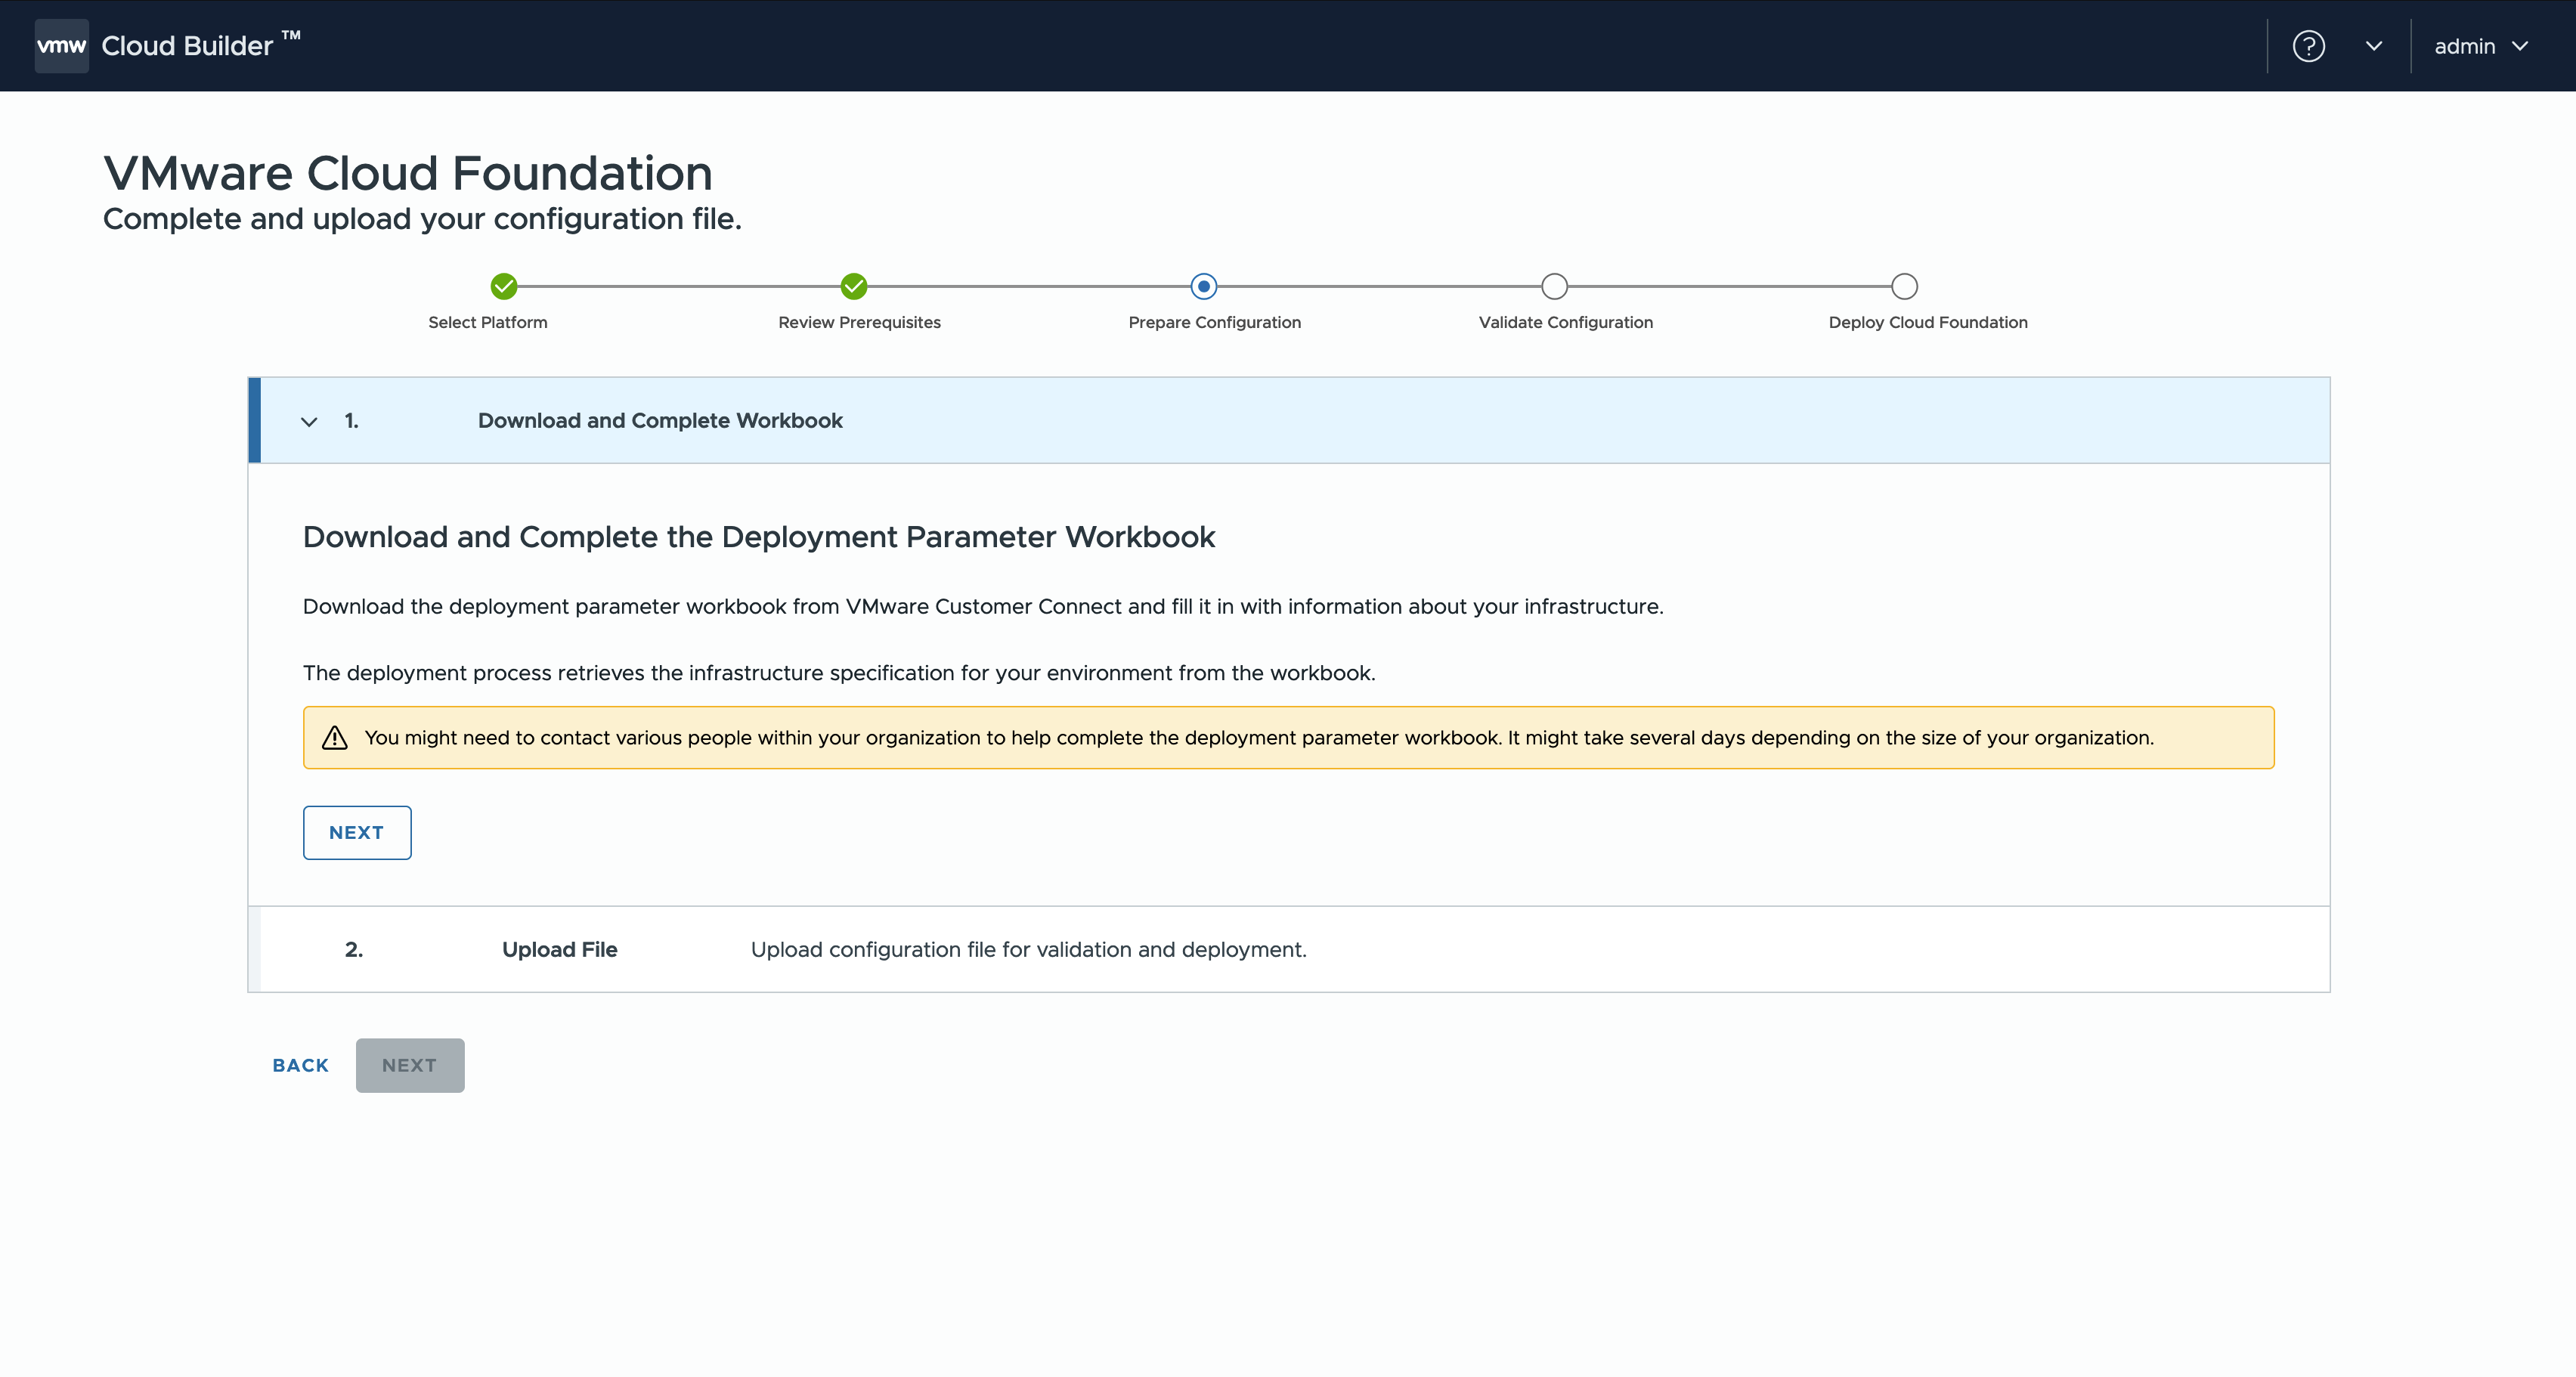Click the warning triangle alert icon

coord(334,738)
